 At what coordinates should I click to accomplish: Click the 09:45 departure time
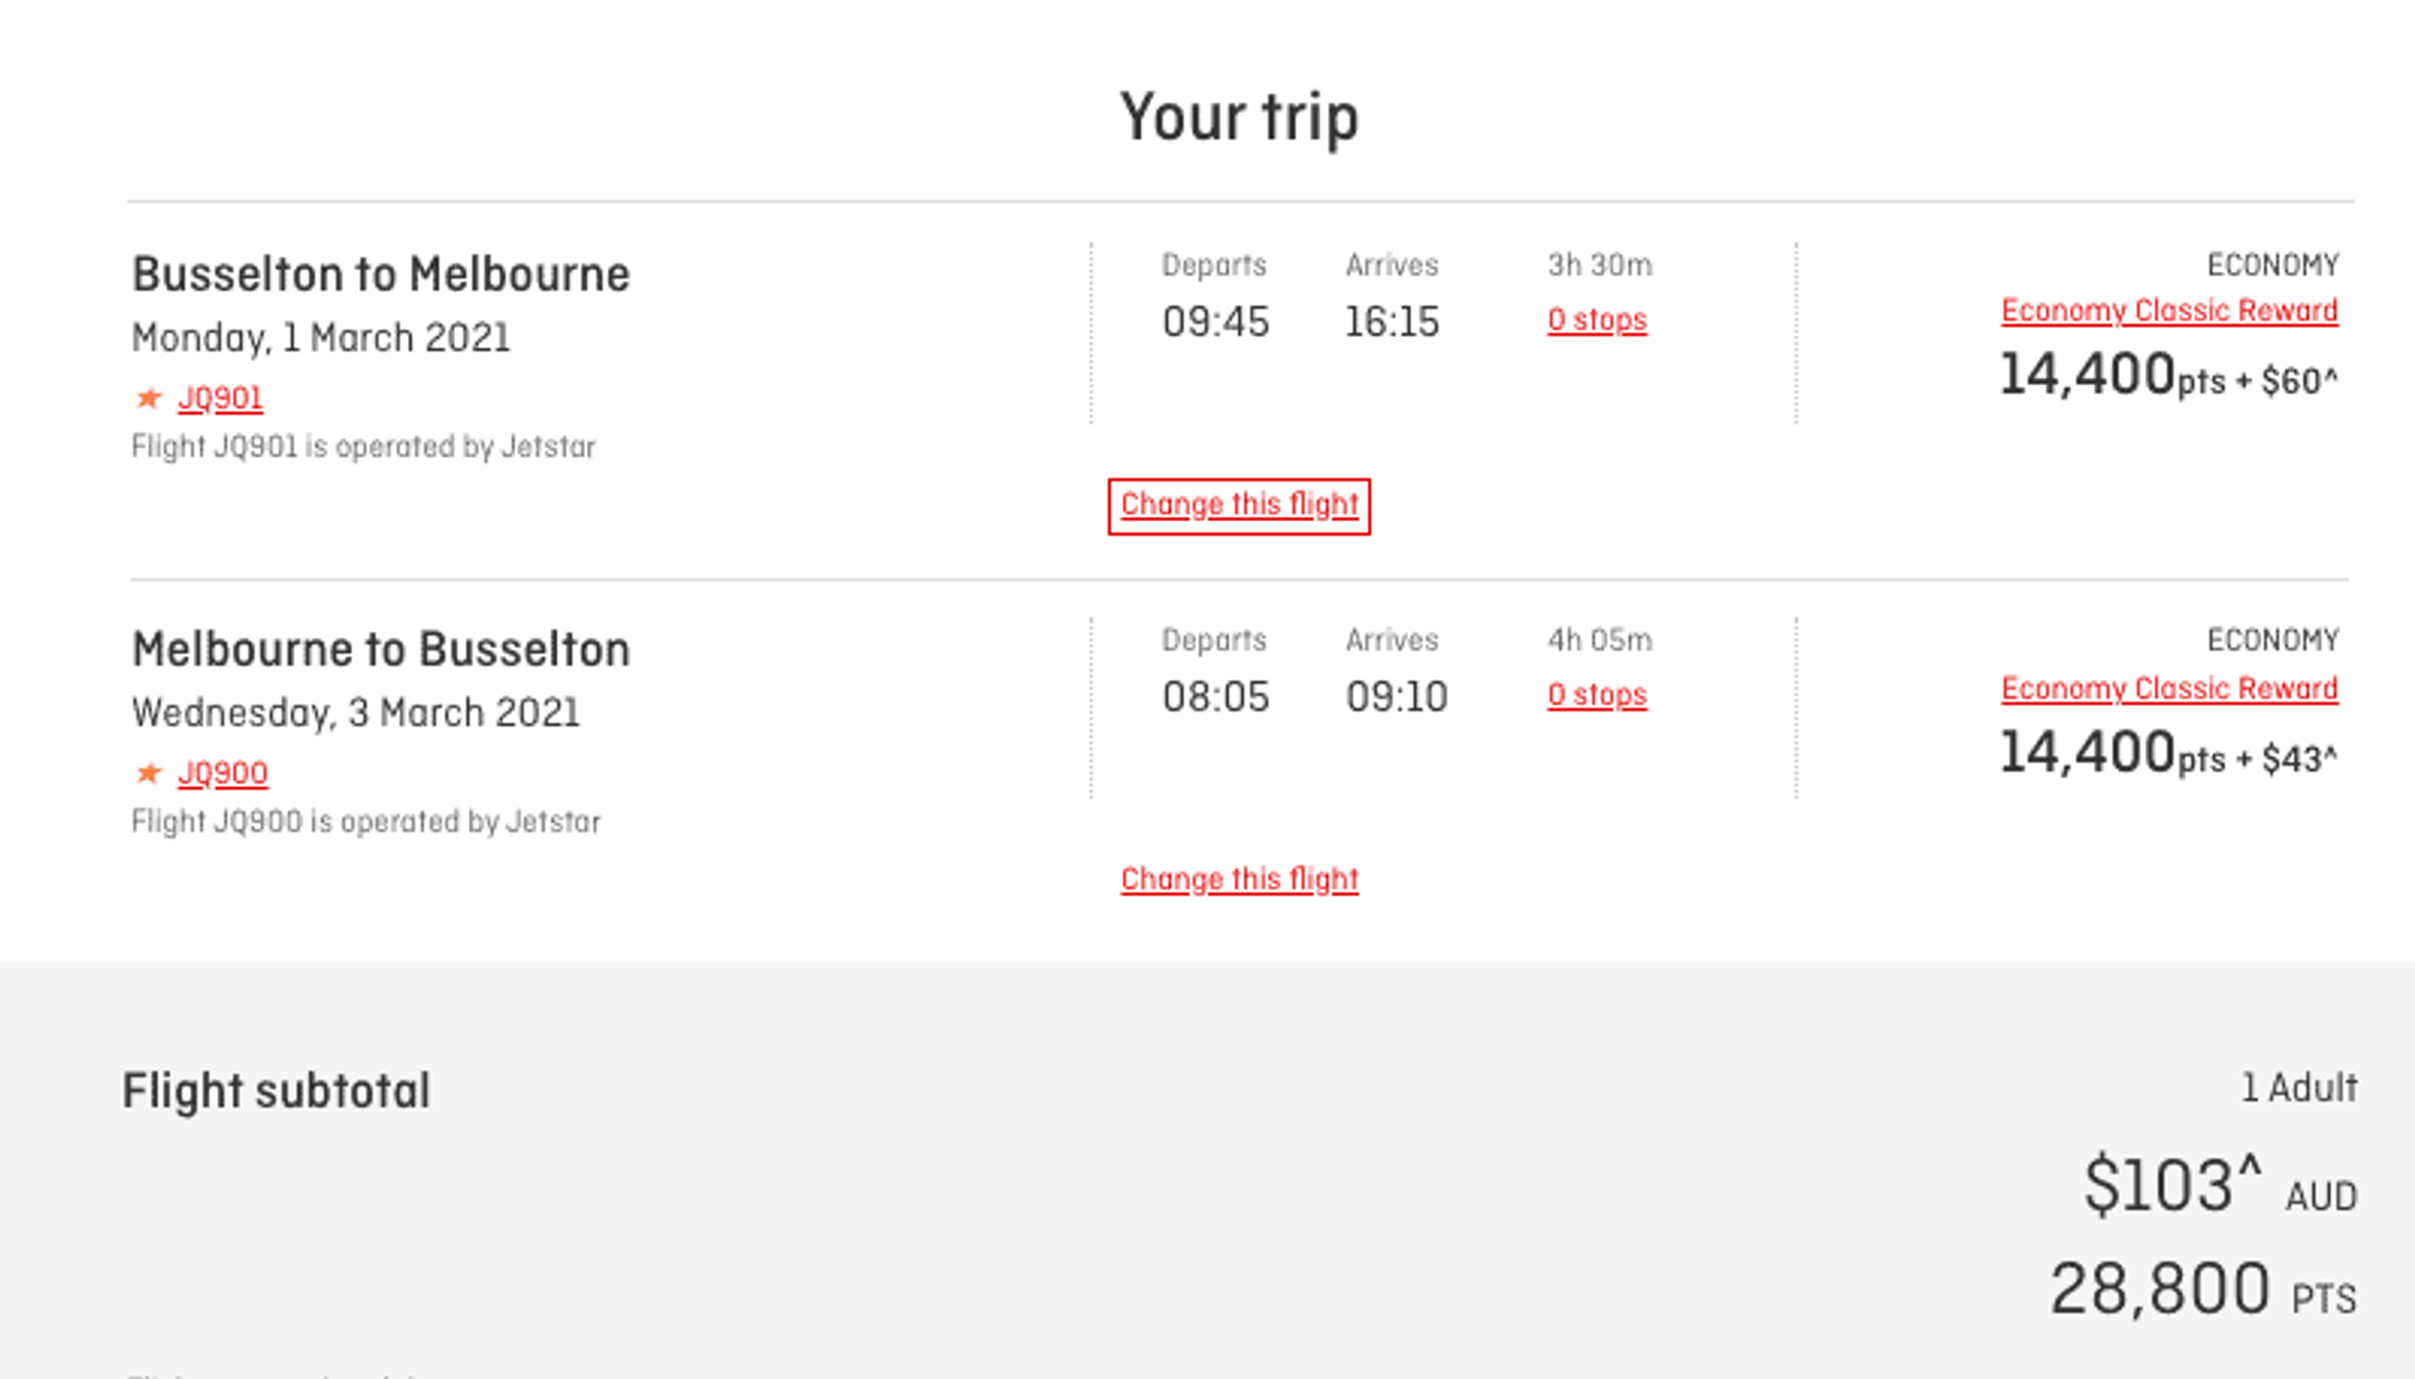(x=1216, y=322)
